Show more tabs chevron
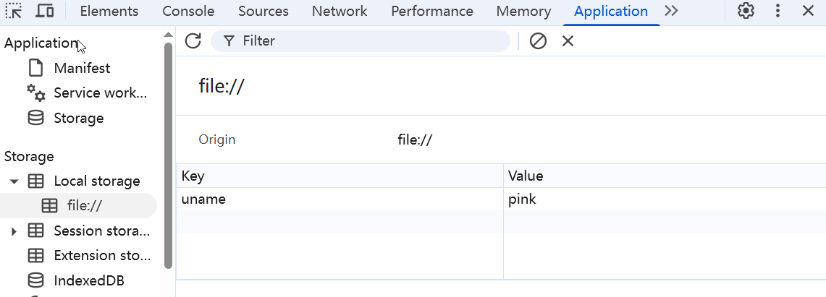This screenshot has height=297, width=826. (x=671, y=11)
